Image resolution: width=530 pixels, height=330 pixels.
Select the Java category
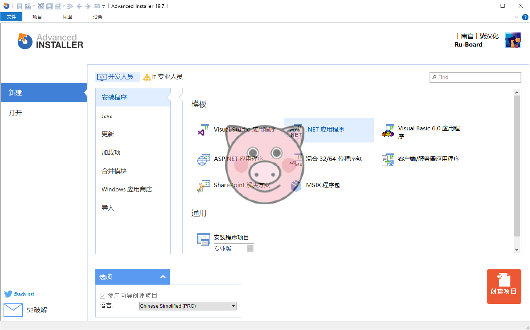pos(133,116)
